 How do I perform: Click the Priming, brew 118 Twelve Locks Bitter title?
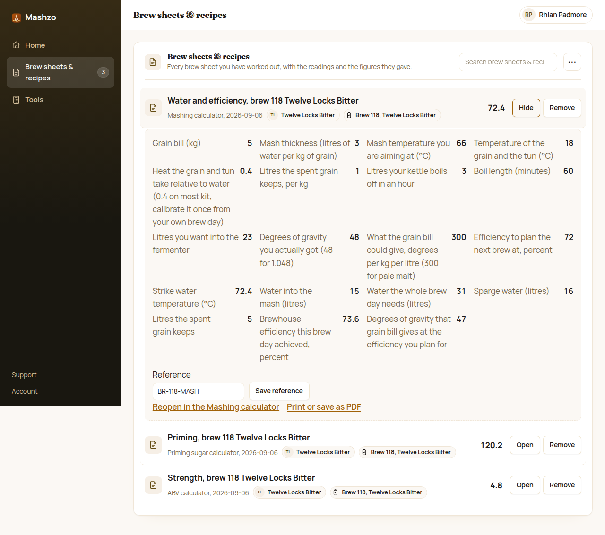pos(239,438)
